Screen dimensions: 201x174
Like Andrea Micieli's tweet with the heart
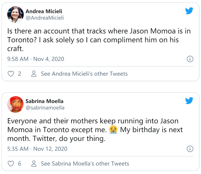[x=11, y=74]
